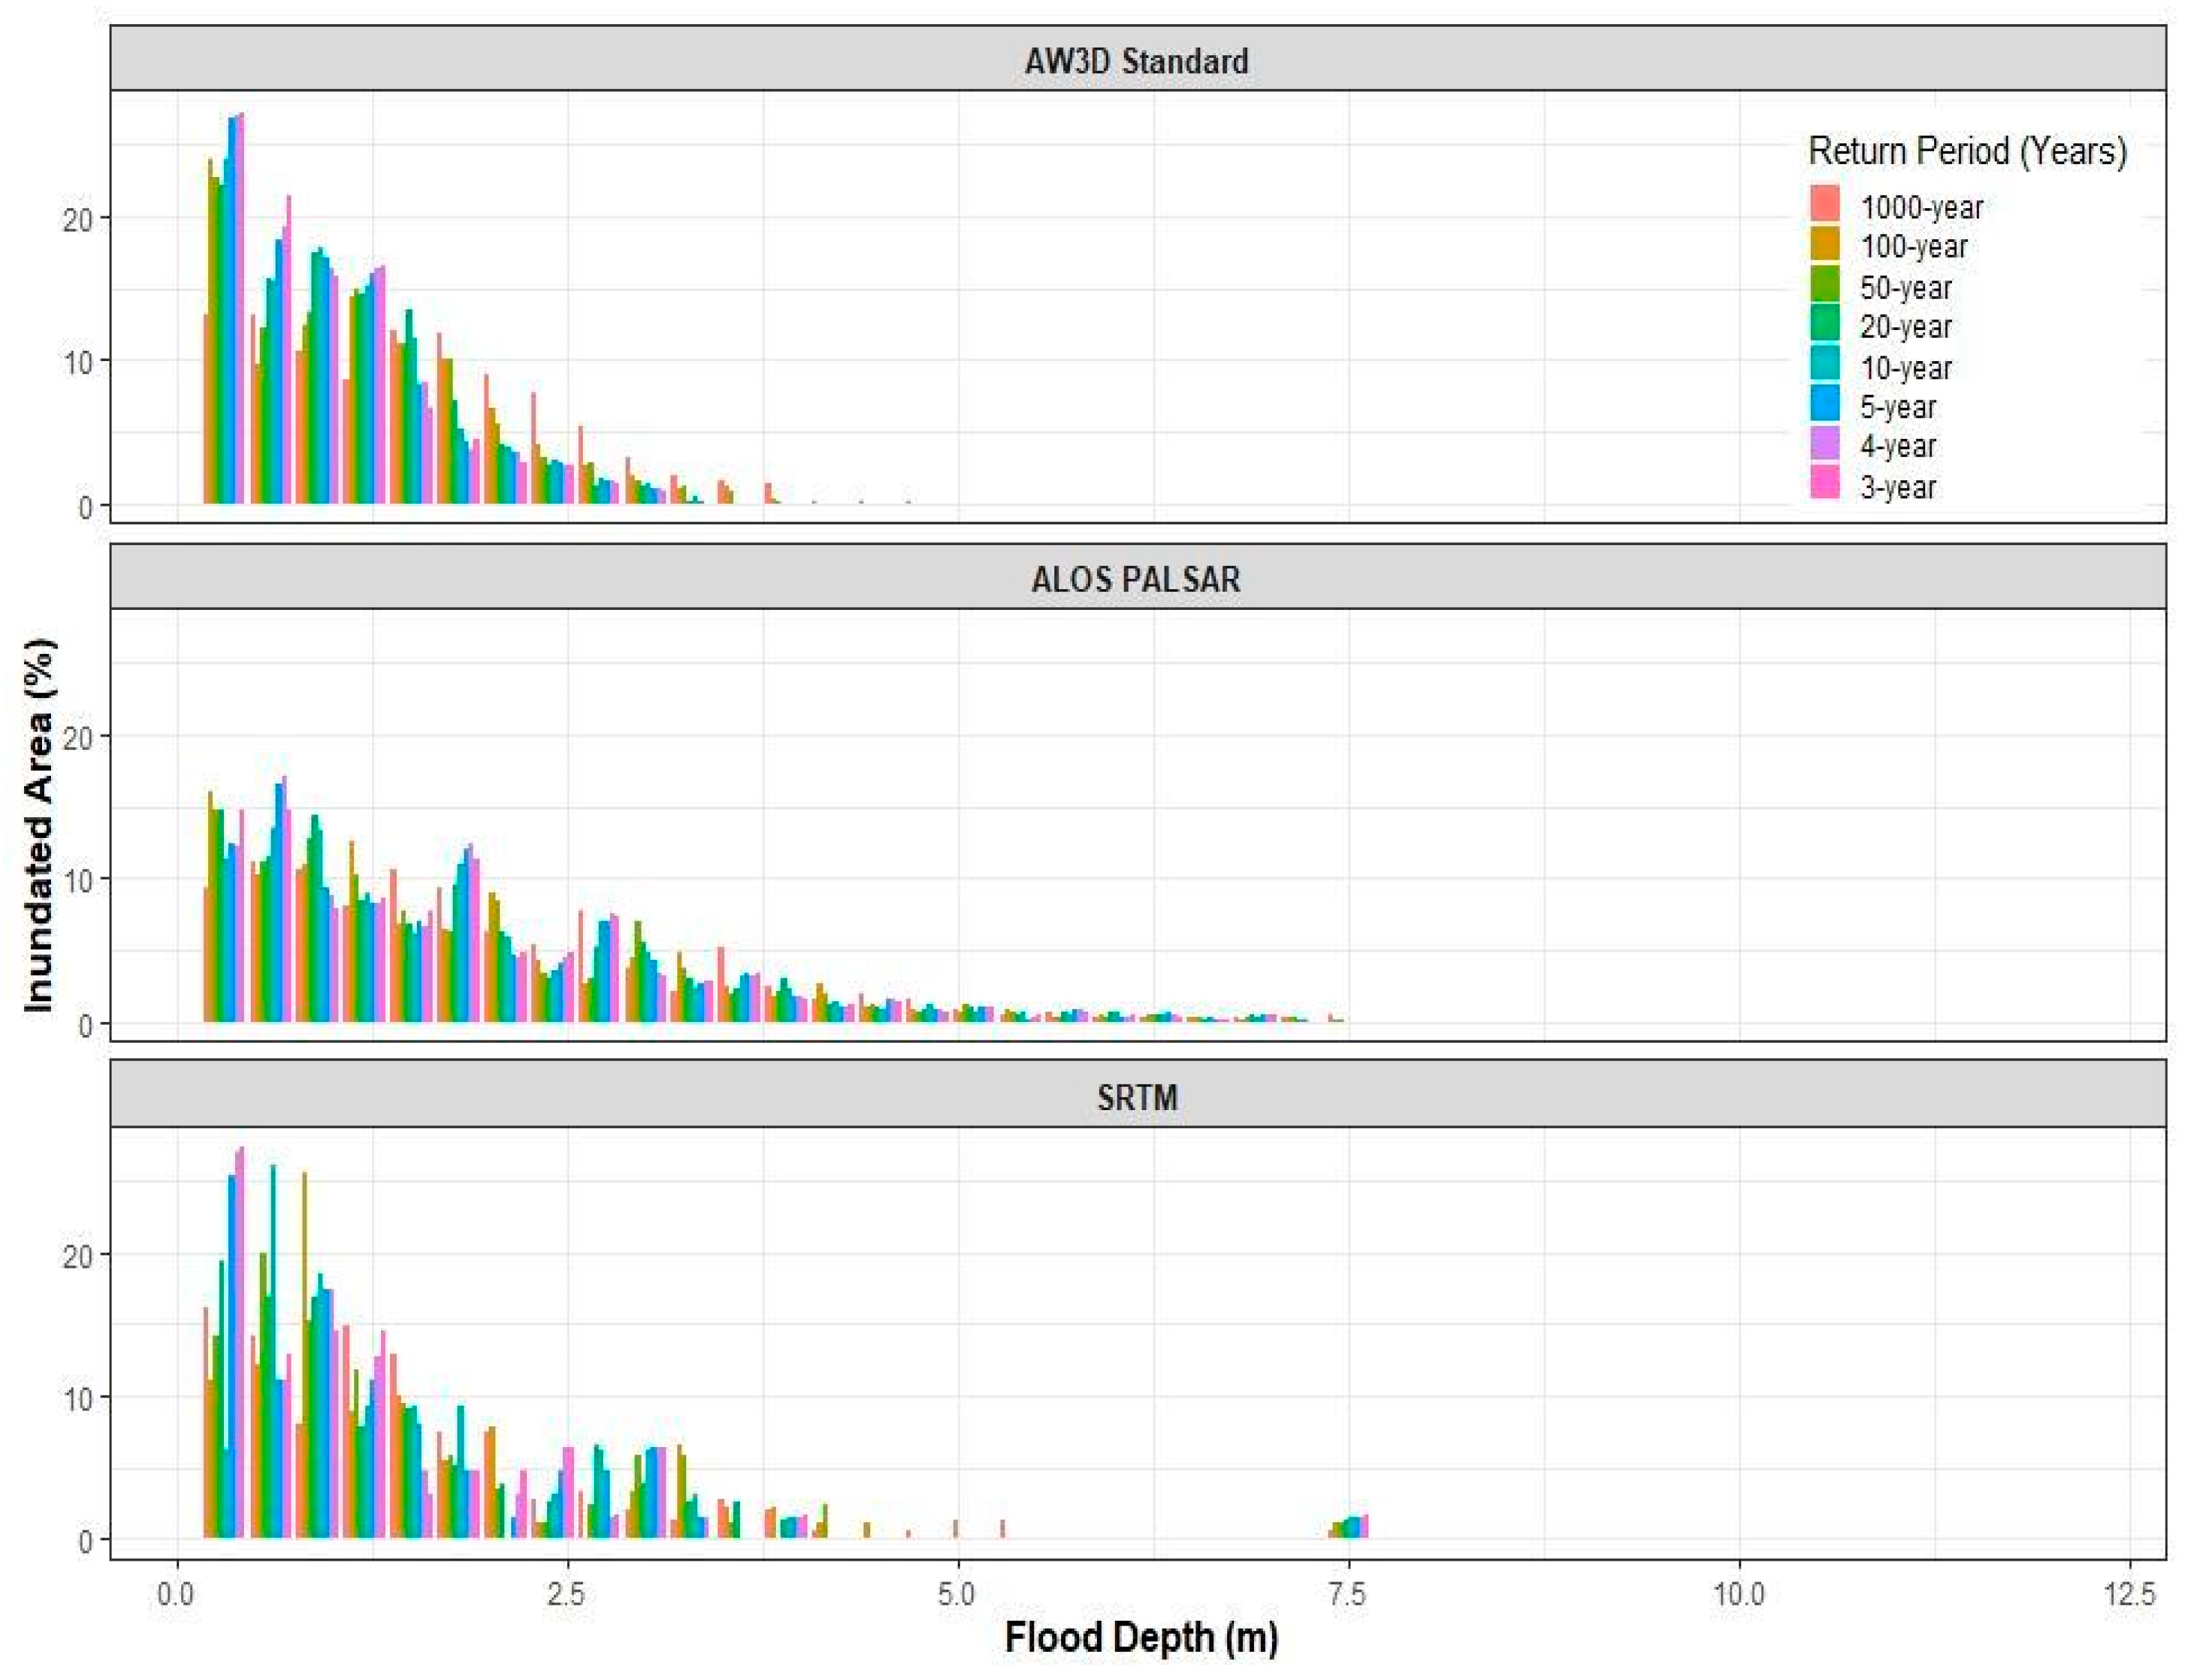
Task: Click the Flood Depth (m) axis title
Action: [x=1141, y=1638]
